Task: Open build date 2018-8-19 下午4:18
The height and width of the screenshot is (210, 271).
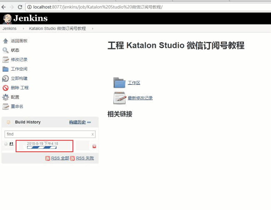Action: pyautogui.click(x=43, y=143)
